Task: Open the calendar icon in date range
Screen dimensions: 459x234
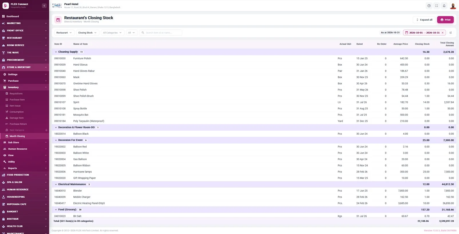Action: coord(407,33)
